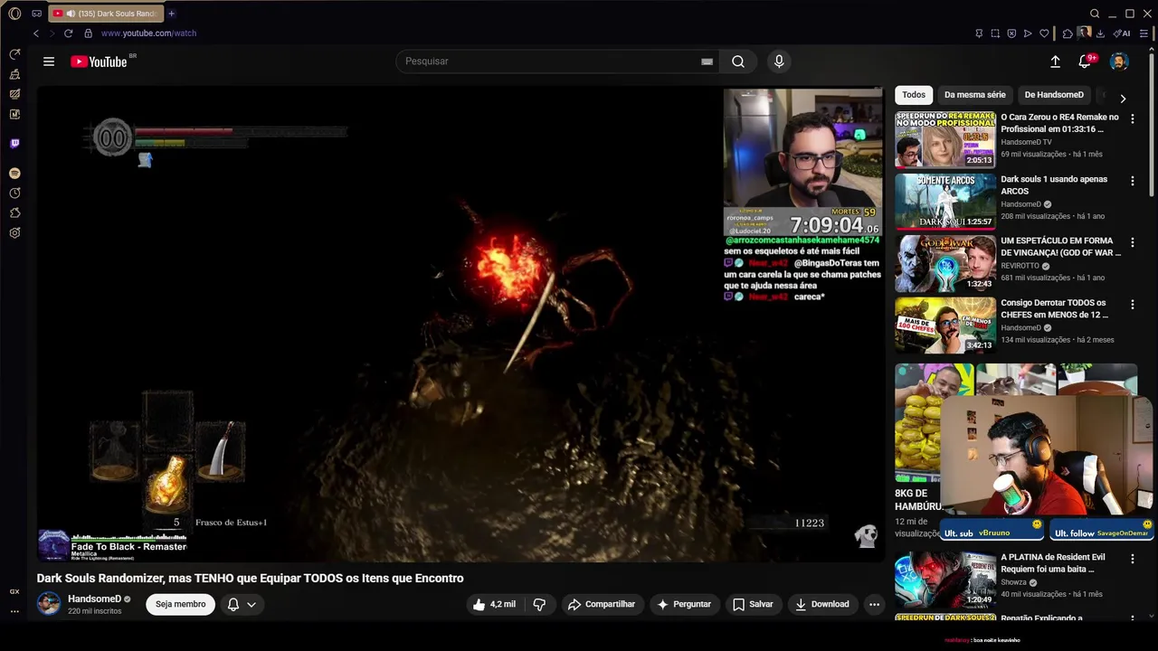Click the pinboard pin icon in address bar
This screenshot has width=1158, height=651.
(x=979, y=33)
